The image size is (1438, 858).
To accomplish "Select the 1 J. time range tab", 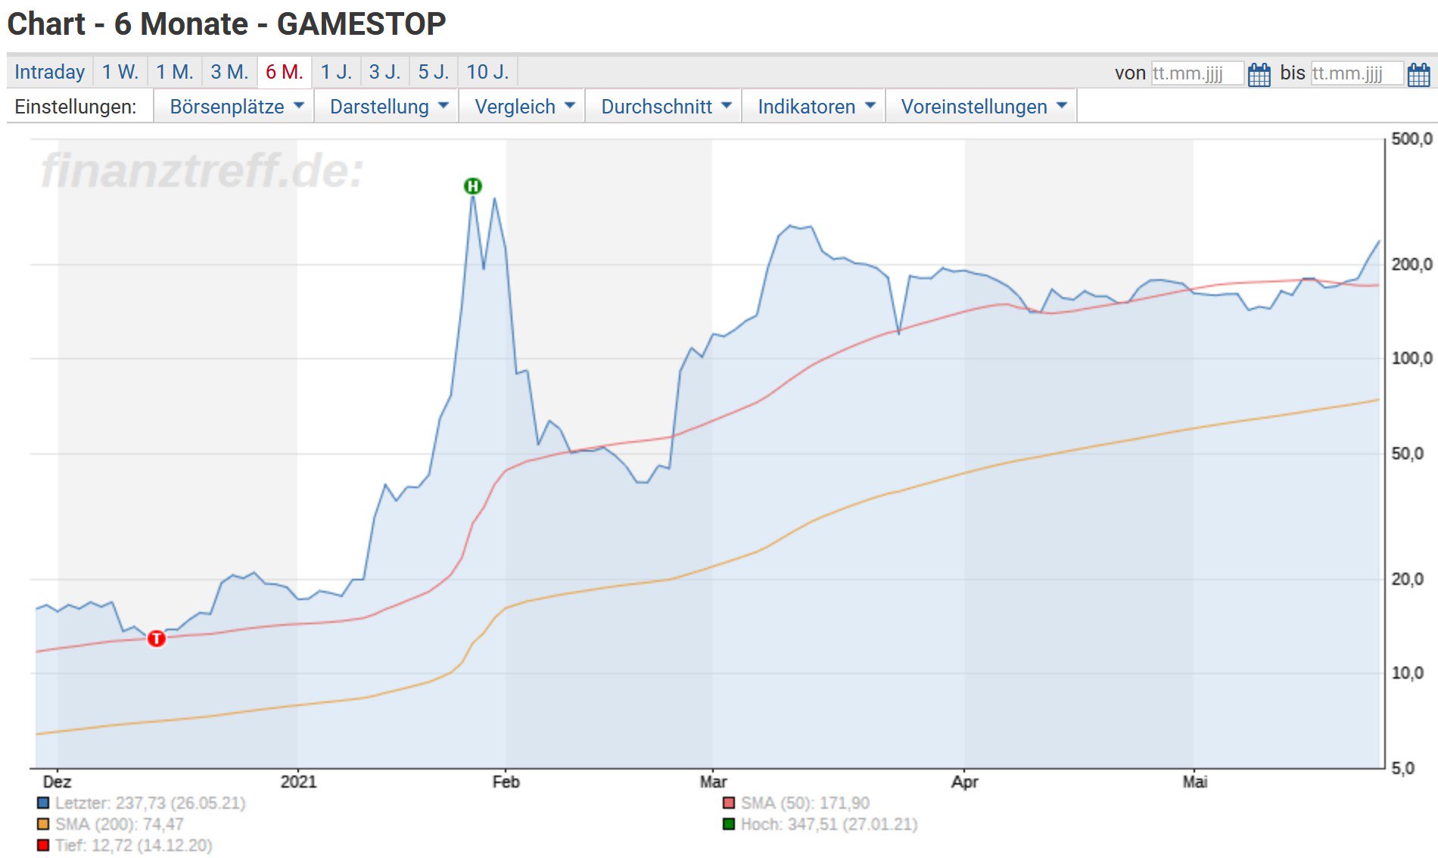I will click(336, 72).
